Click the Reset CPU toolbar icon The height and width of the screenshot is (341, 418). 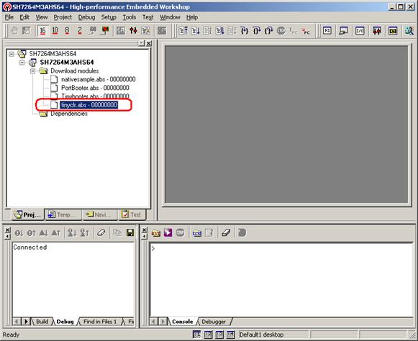[x=183, y=31]
